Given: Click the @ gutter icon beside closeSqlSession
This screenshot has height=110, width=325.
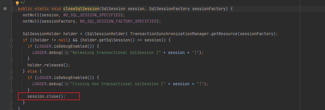Looking at the screenshot, I should tap(5, 9).
